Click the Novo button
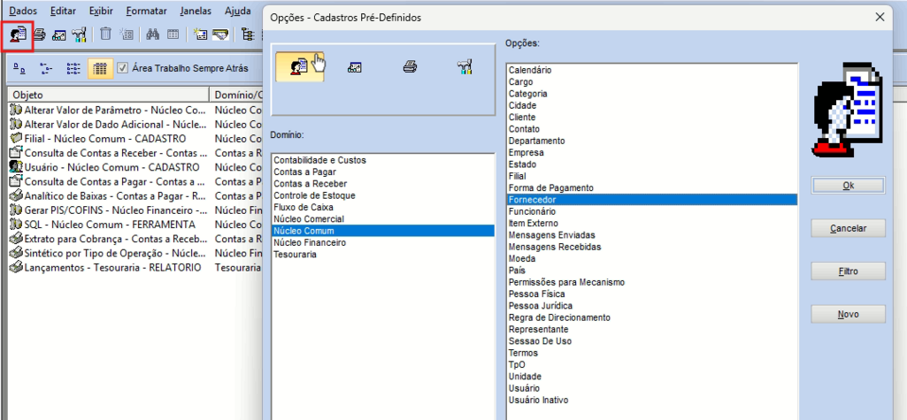This screenshot has width=907, height=420. 848,314
